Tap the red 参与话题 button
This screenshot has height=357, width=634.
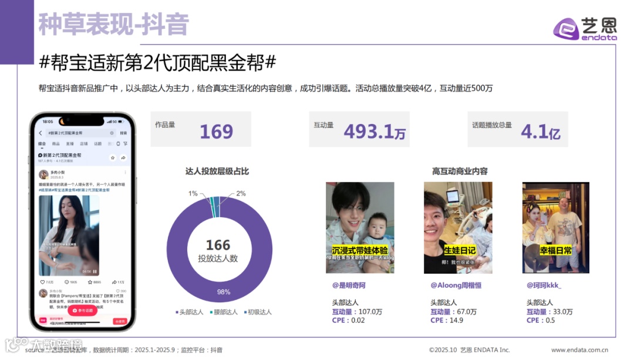pos(83,311)
